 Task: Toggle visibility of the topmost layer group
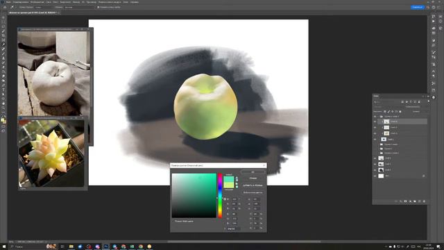(375, 117)
